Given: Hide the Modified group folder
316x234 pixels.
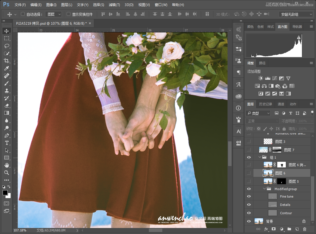Looking at the screenshot, I should click(x=249, y=189).
